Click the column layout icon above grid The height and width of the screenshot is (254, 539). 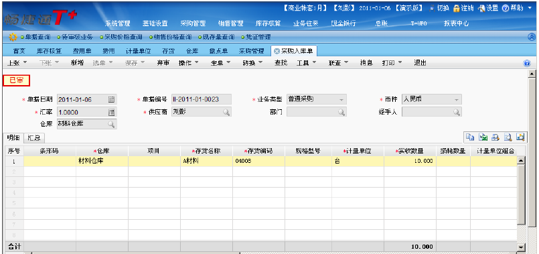pos(520,137)
